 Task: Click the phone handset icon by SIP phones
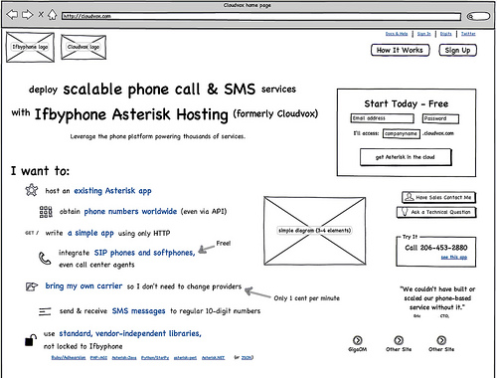(45, 259)
